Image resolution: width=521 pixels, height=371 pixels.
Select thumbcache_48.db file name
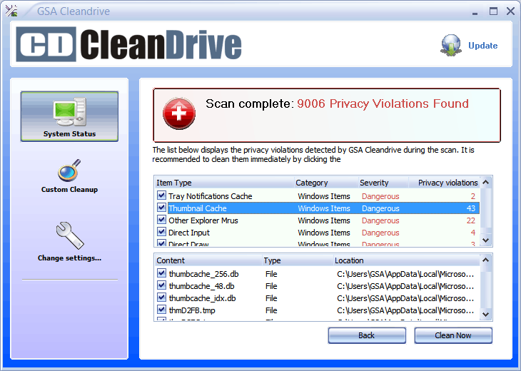[202, 286]
